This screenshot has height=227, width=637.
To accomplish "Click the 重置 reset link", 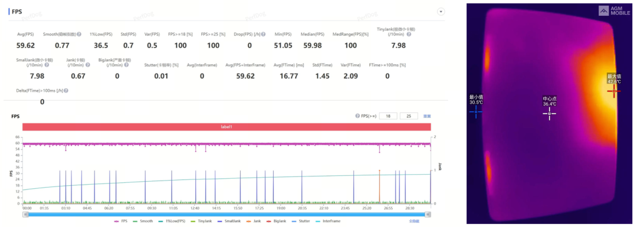I will point(427,116).
